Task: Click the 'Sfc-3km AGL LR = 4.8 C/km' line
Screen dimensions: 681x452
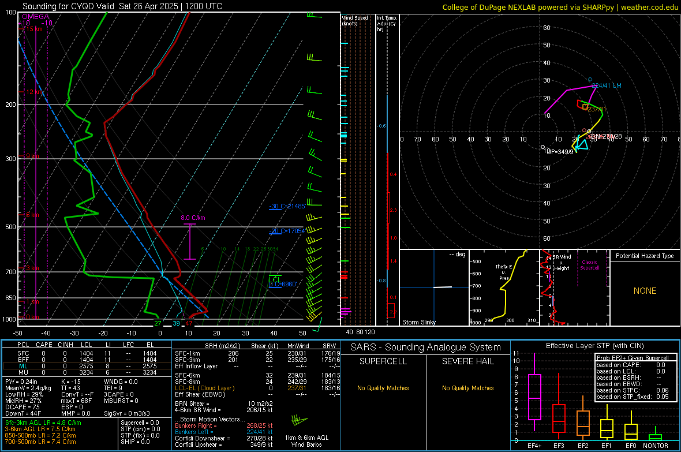Action: pyautogui.click(x=43, y=423)
